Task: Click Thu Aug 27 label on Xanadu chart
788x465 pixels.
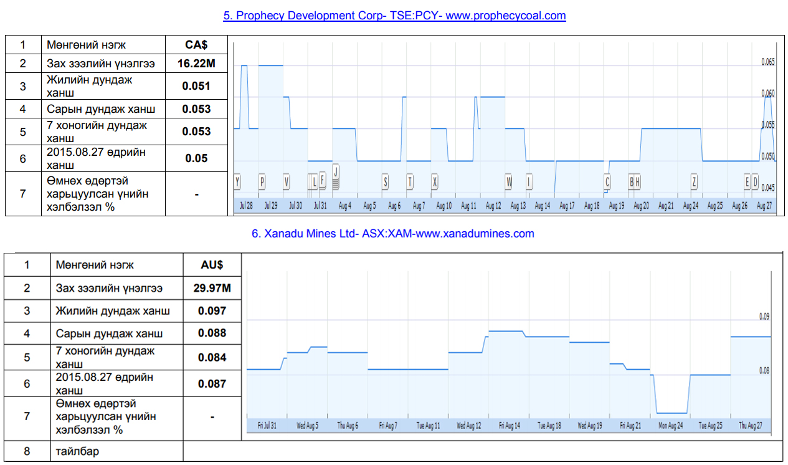Action: coord(750,426)
